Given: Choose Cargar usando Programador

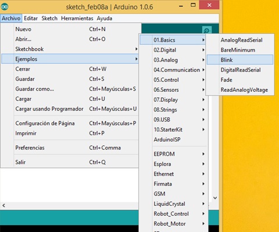Looking at the screenshot, I should (70, 109).
